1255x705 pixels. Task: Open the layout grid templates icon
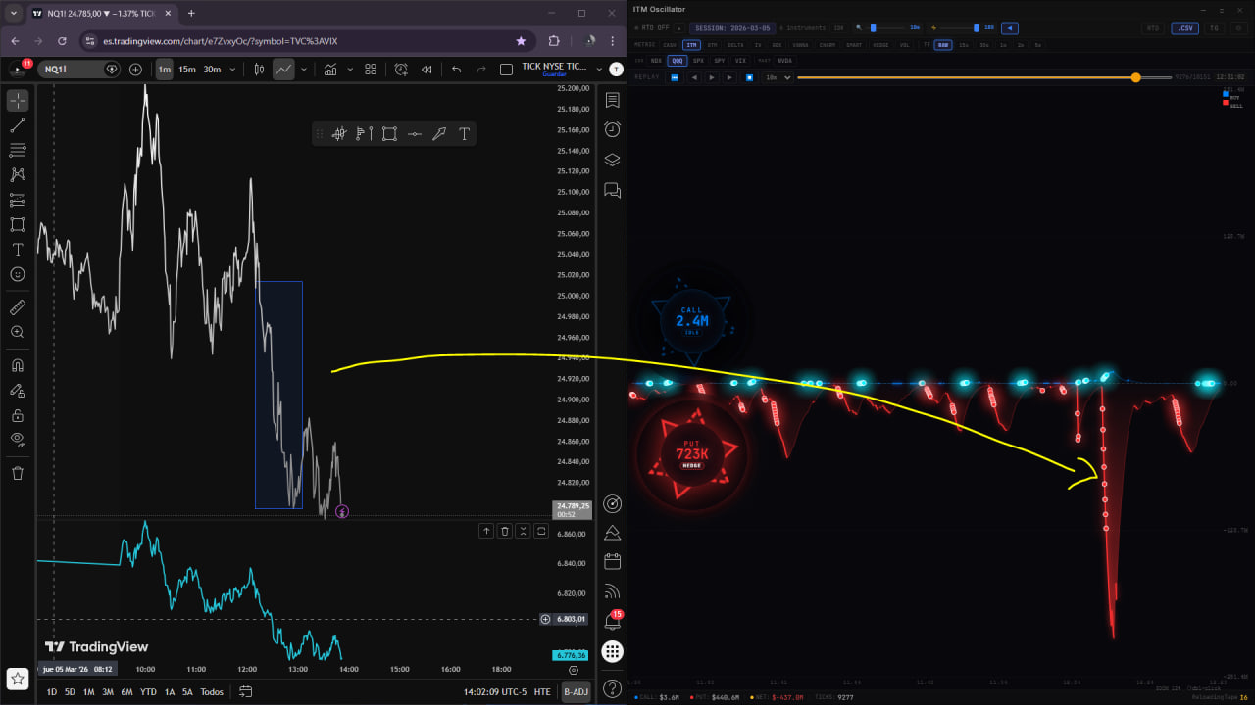pyautogui.click(x=371, y=70)
